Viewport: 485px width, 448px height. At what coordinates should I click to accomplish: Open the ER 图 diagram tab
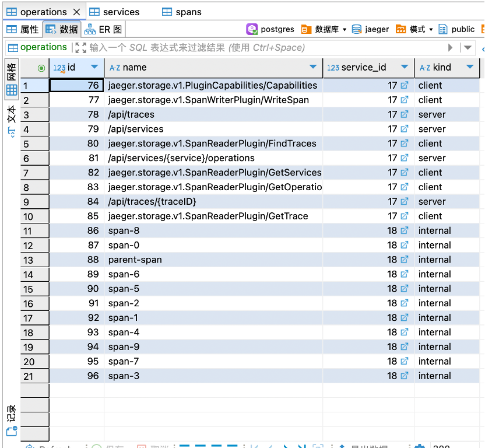tap(103, 29)
